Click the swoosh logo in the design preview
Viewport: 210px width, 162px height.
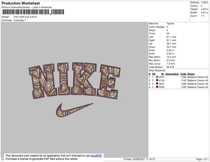pyautogui.click(x=74, y=110)
